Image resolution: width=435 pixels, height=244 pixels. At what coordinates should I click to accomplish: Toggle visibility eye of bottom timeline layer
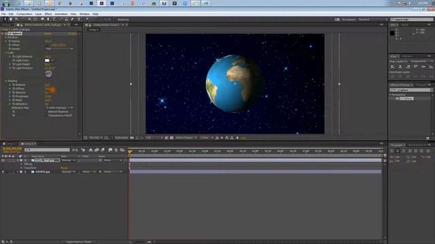(3, 171)
